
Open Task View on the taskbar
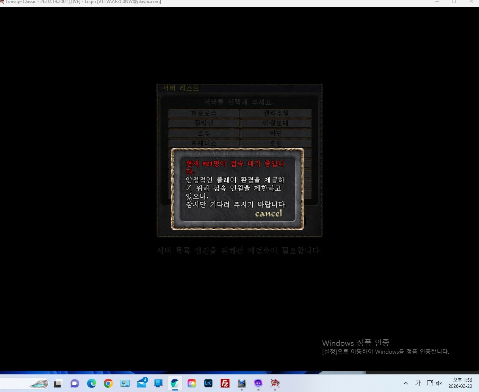point(58,384)
